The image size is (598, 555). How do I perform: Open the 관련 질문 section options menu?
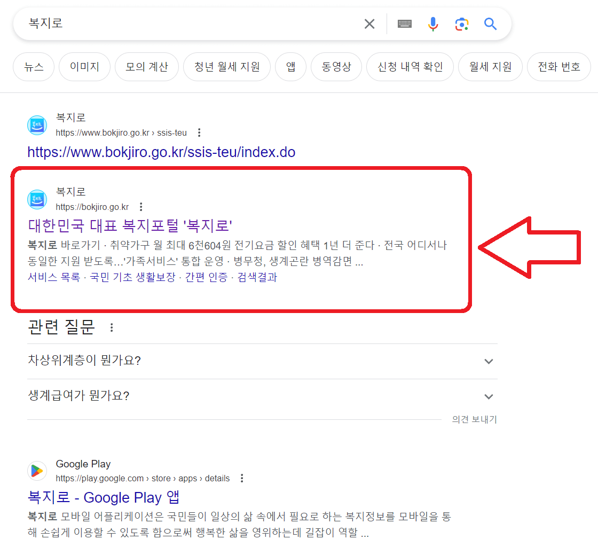(x=112, y=327)
